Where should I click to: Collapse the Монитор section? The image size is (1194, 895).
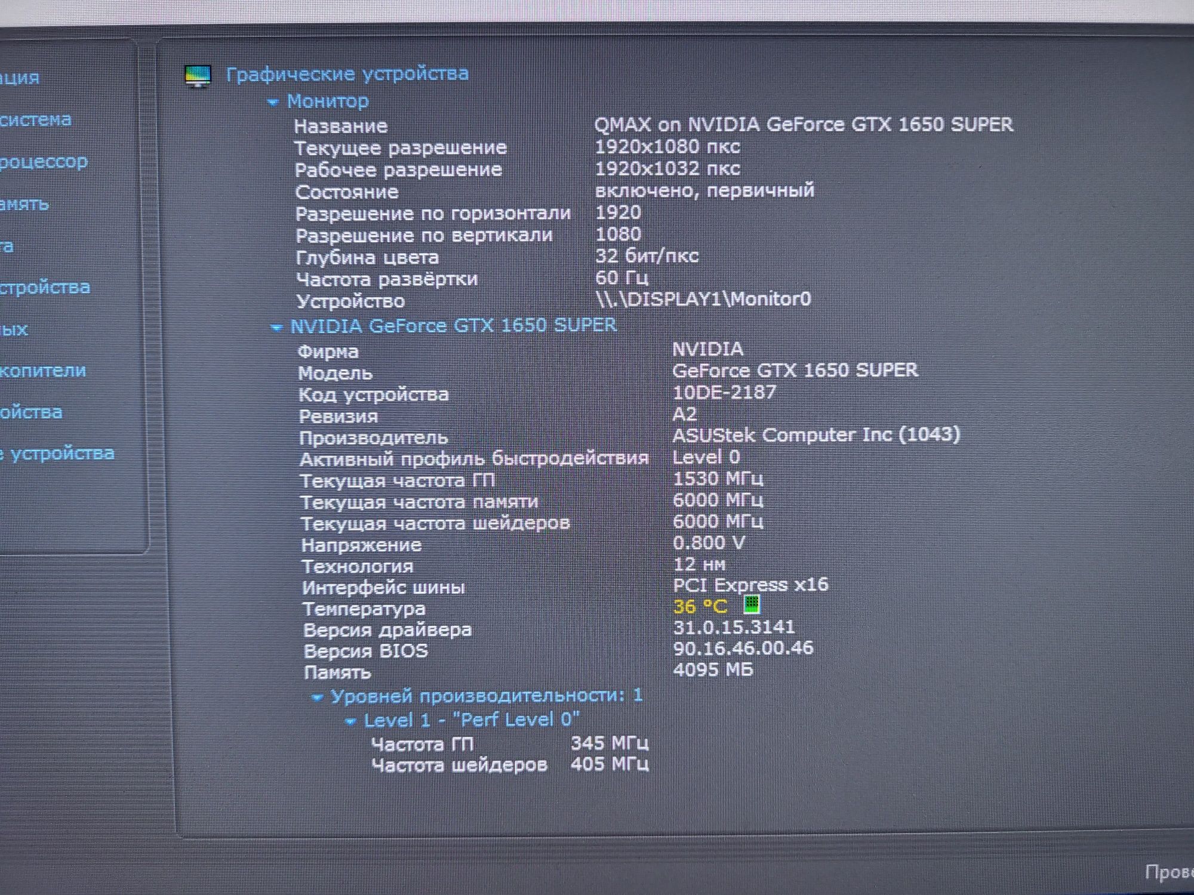273,103
